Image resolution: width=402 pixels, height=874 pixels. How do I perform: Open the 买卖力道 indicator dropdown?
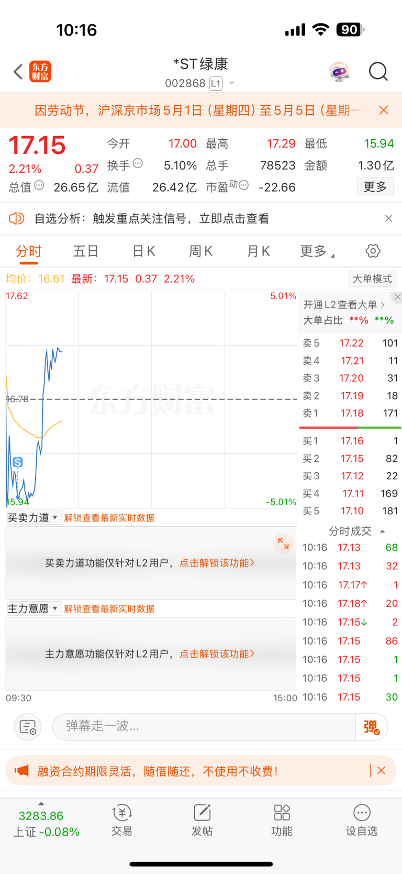point(33,517)
